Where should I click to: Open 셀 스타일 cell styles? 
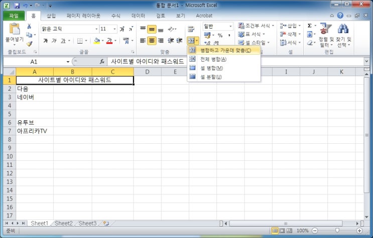tap(254, 43)
